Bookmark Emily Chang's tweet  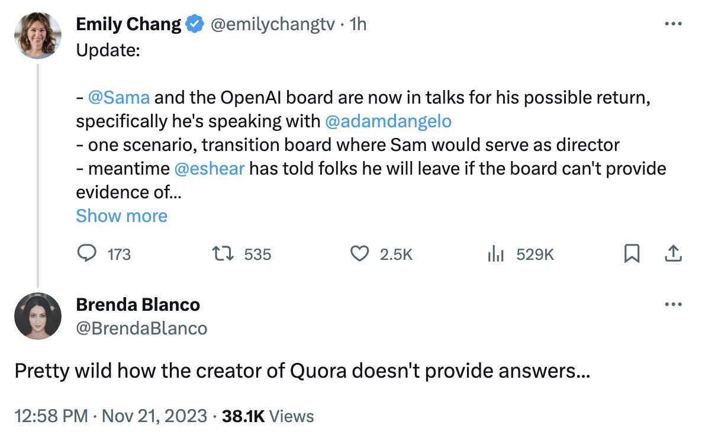(632, 254)
